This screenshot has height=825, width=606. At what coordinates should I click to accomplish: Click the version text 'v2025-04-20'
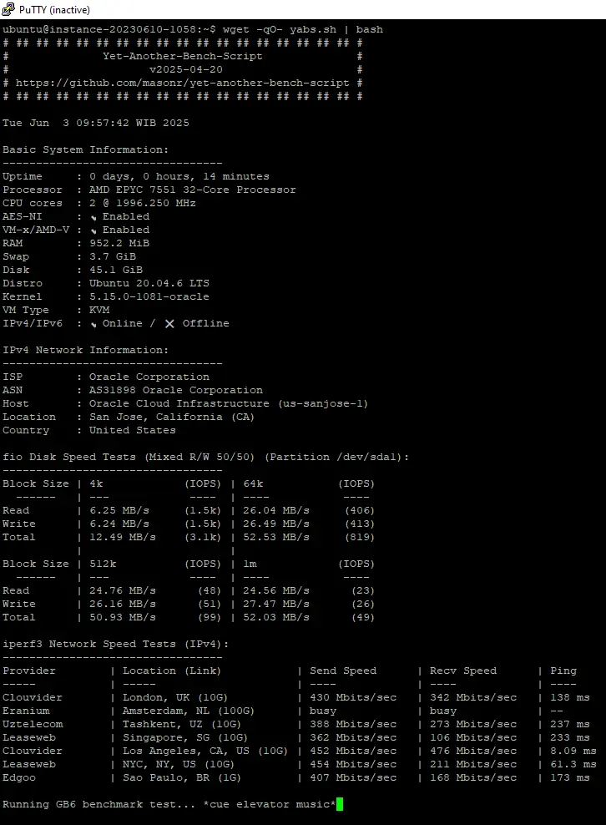click(x=185, y=69)
